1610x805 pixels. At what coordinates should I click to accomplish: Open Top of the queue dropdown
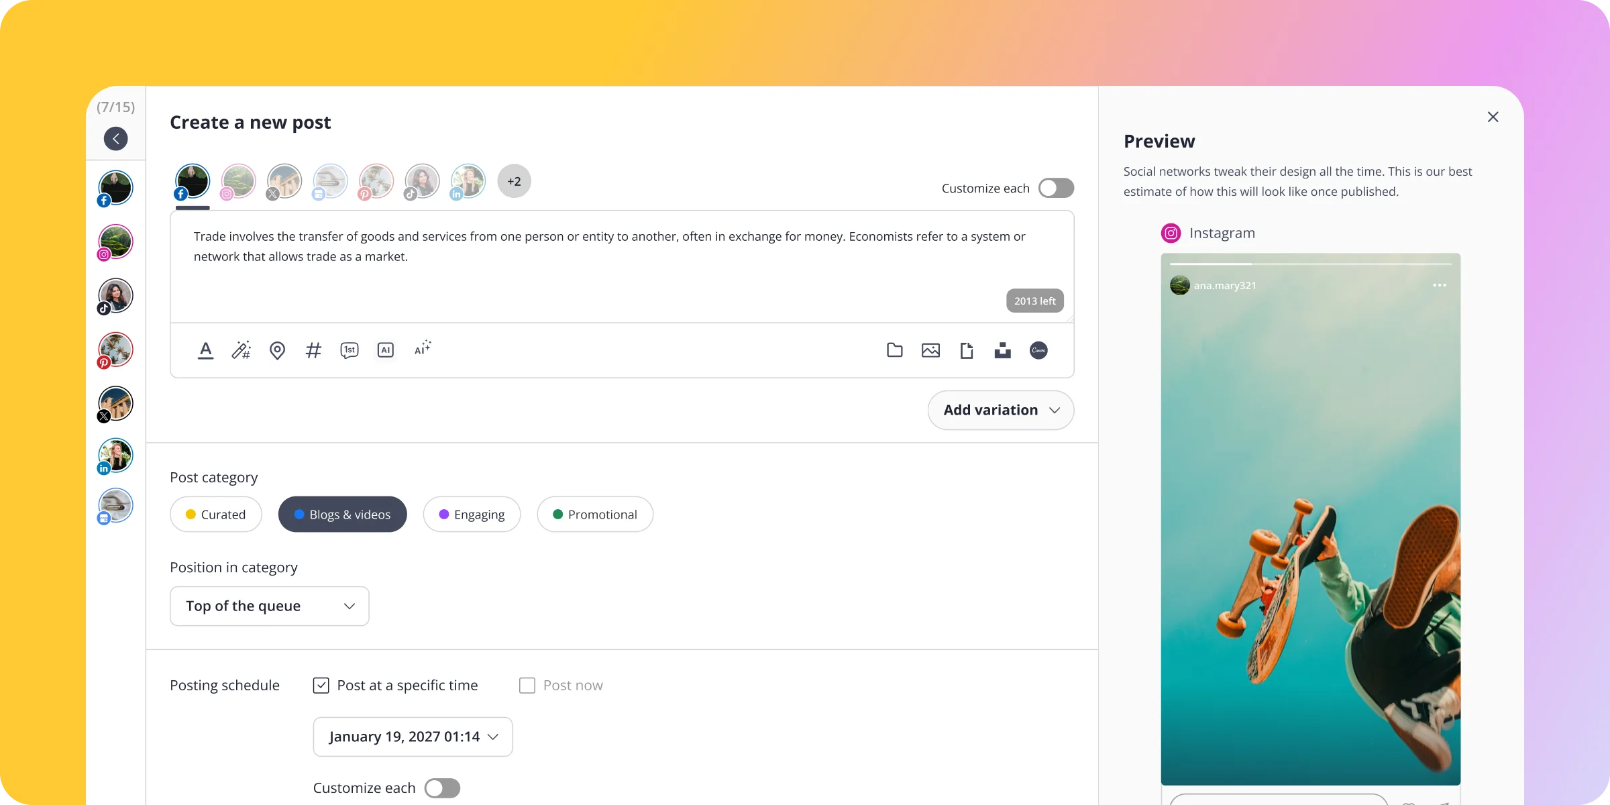(x=270, y=606)
